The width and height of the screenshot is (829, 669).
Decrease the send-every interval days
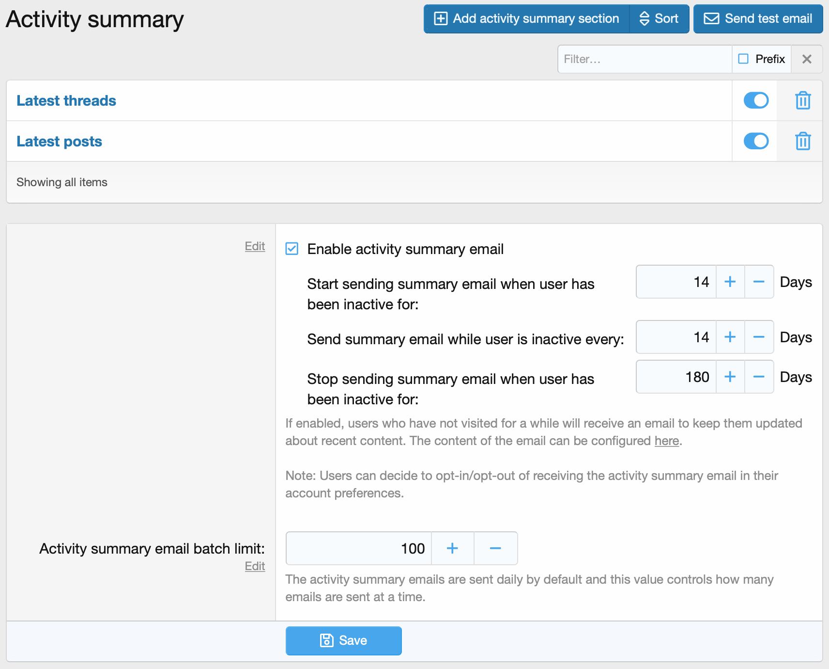(758, 337)
